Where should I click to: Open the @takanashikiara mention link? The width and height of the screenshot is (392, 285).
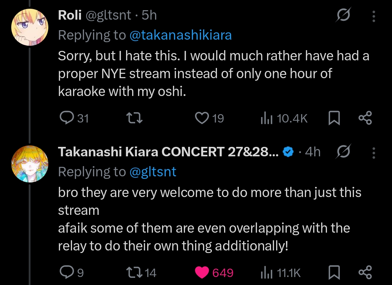point(181,35)
